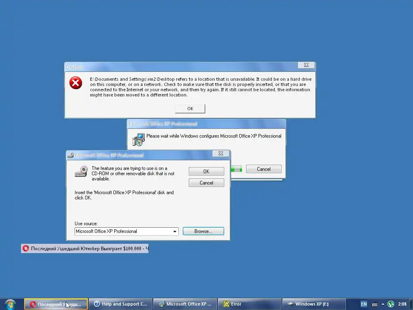
Task: Open the Start orb button
Action: 10,304
